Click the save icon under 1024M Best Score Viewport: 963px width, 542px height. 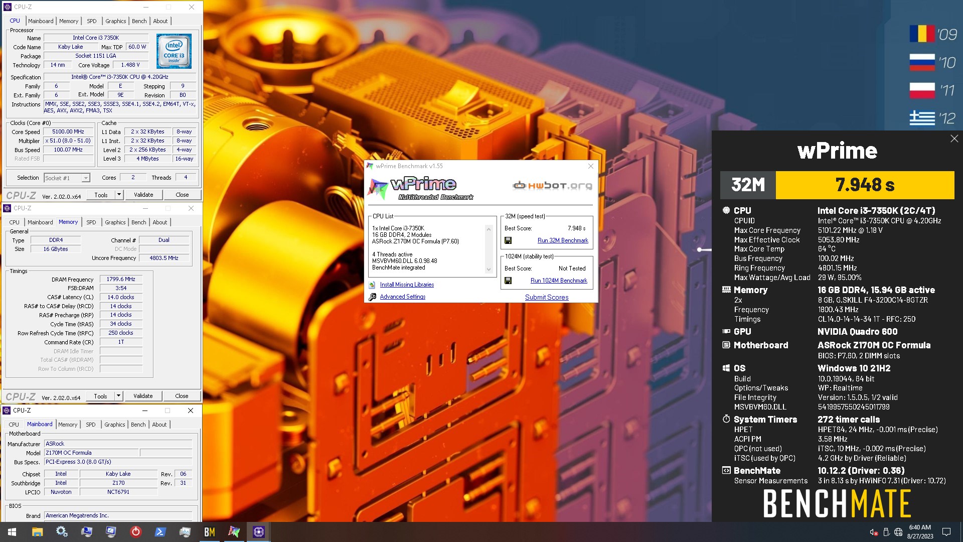point(508,281)
